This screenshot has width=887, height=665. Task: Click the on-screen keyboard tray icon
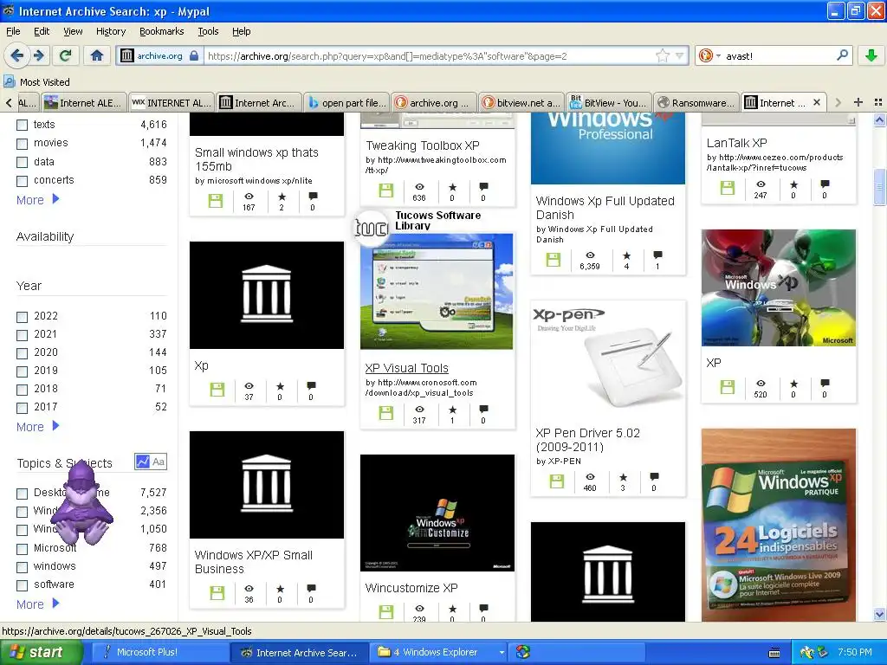point(774,653)
